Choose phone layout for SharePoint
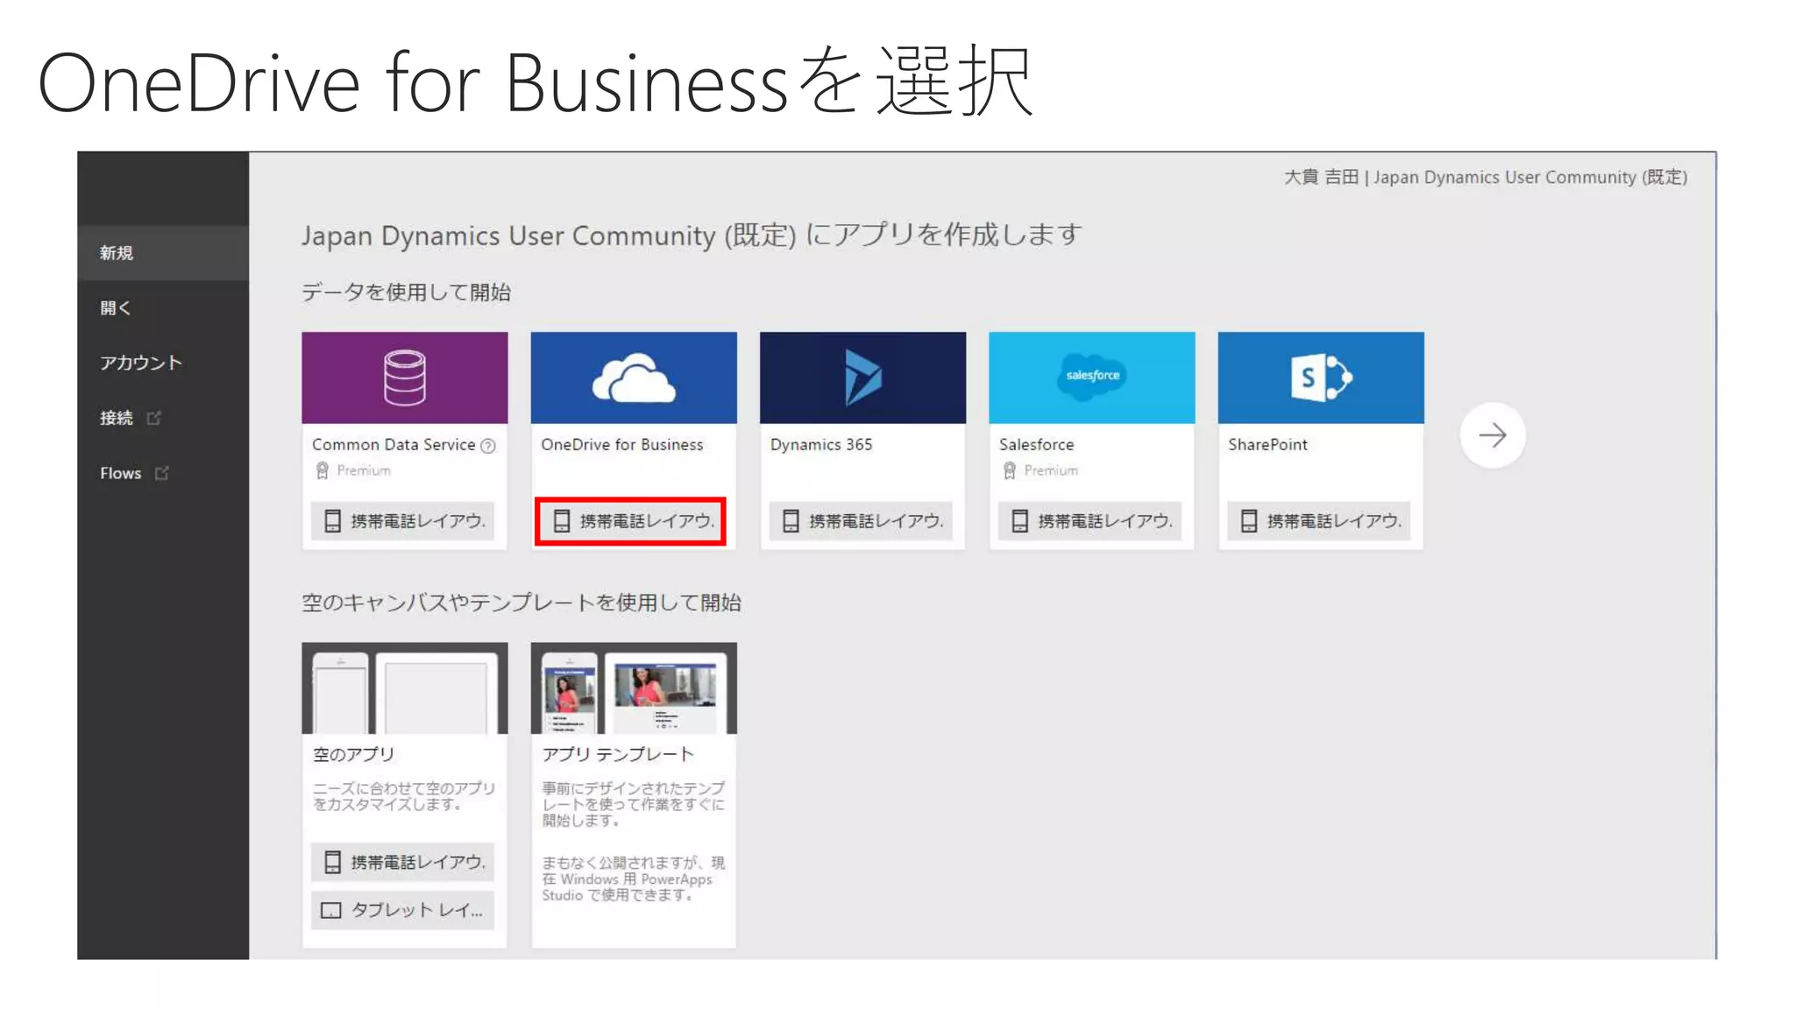 coord(1319,521)
